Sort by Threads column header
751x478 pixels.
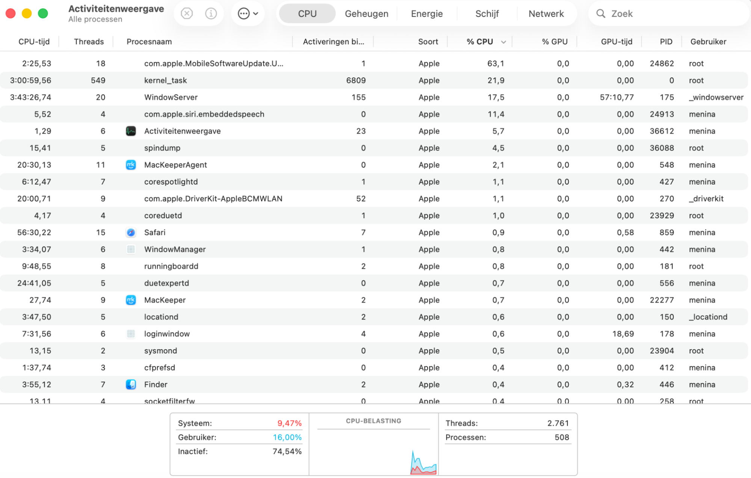click(x=89, y=42)
